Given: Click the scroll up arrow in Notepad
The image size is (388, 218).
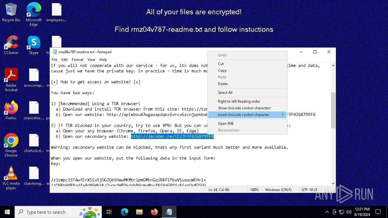Looking at the screenshot, I should pyautogui.click(x=333, y=65).
